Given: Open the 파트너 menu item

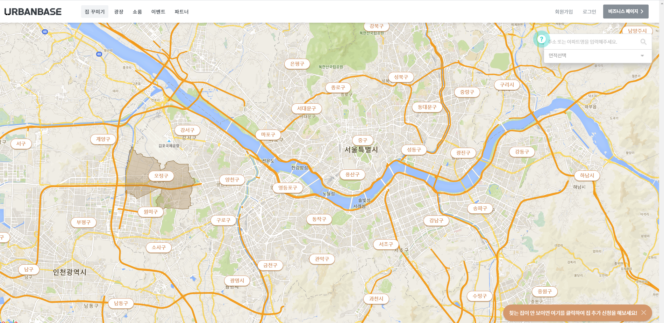Looking at the screenshot, I should (181, 12).
